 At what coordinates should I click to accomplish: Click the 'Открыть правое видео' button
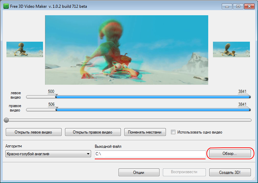point(93,132)
